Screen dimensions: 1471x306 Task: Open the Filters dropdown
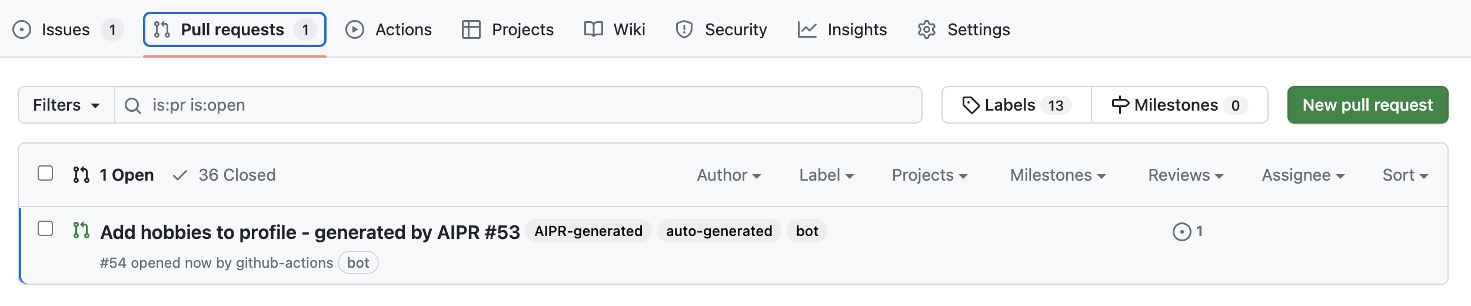coord(66,105)
